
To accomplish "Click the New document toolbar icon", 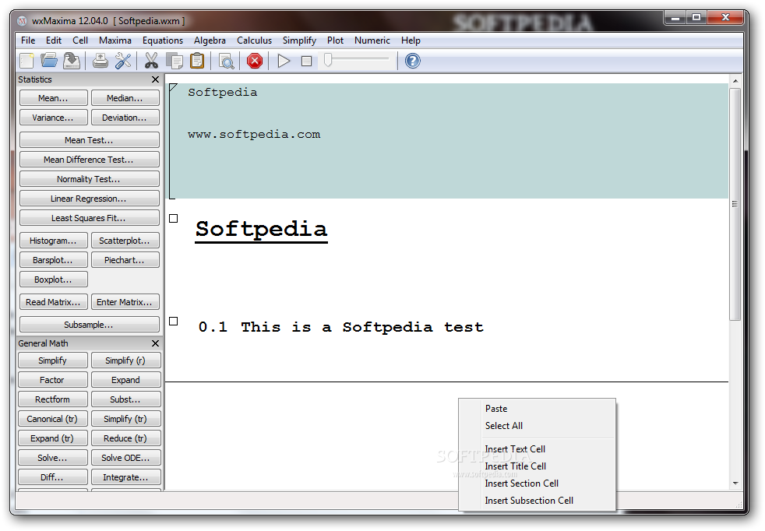I will point(26,61).
